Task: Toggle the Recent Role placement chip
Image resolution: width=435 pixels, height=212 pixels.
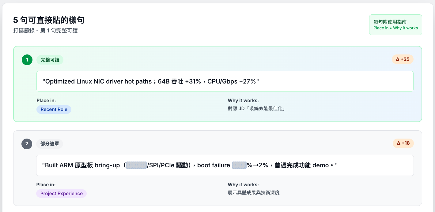Action: [54, 110]
